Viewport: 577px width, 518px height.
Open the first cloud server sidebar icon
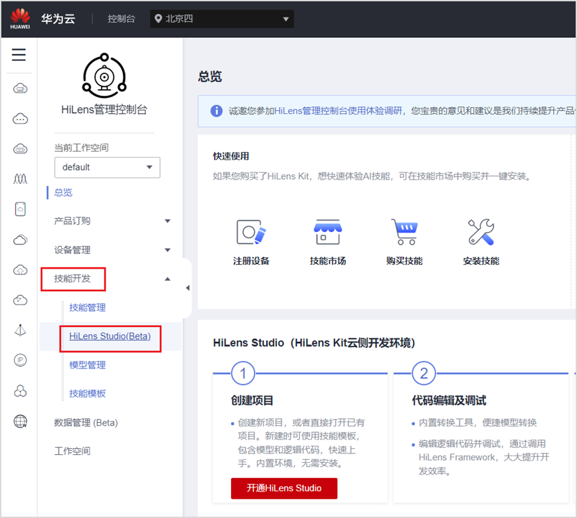[20, 88]
